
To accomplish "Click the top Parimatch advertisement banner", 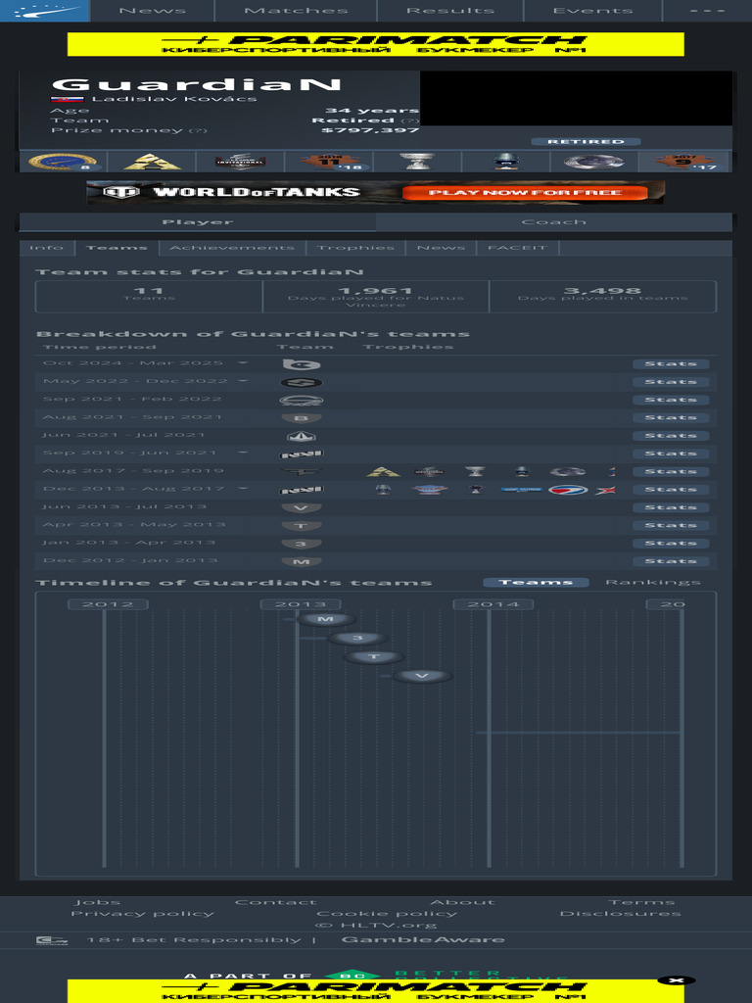I will [376, 44].
